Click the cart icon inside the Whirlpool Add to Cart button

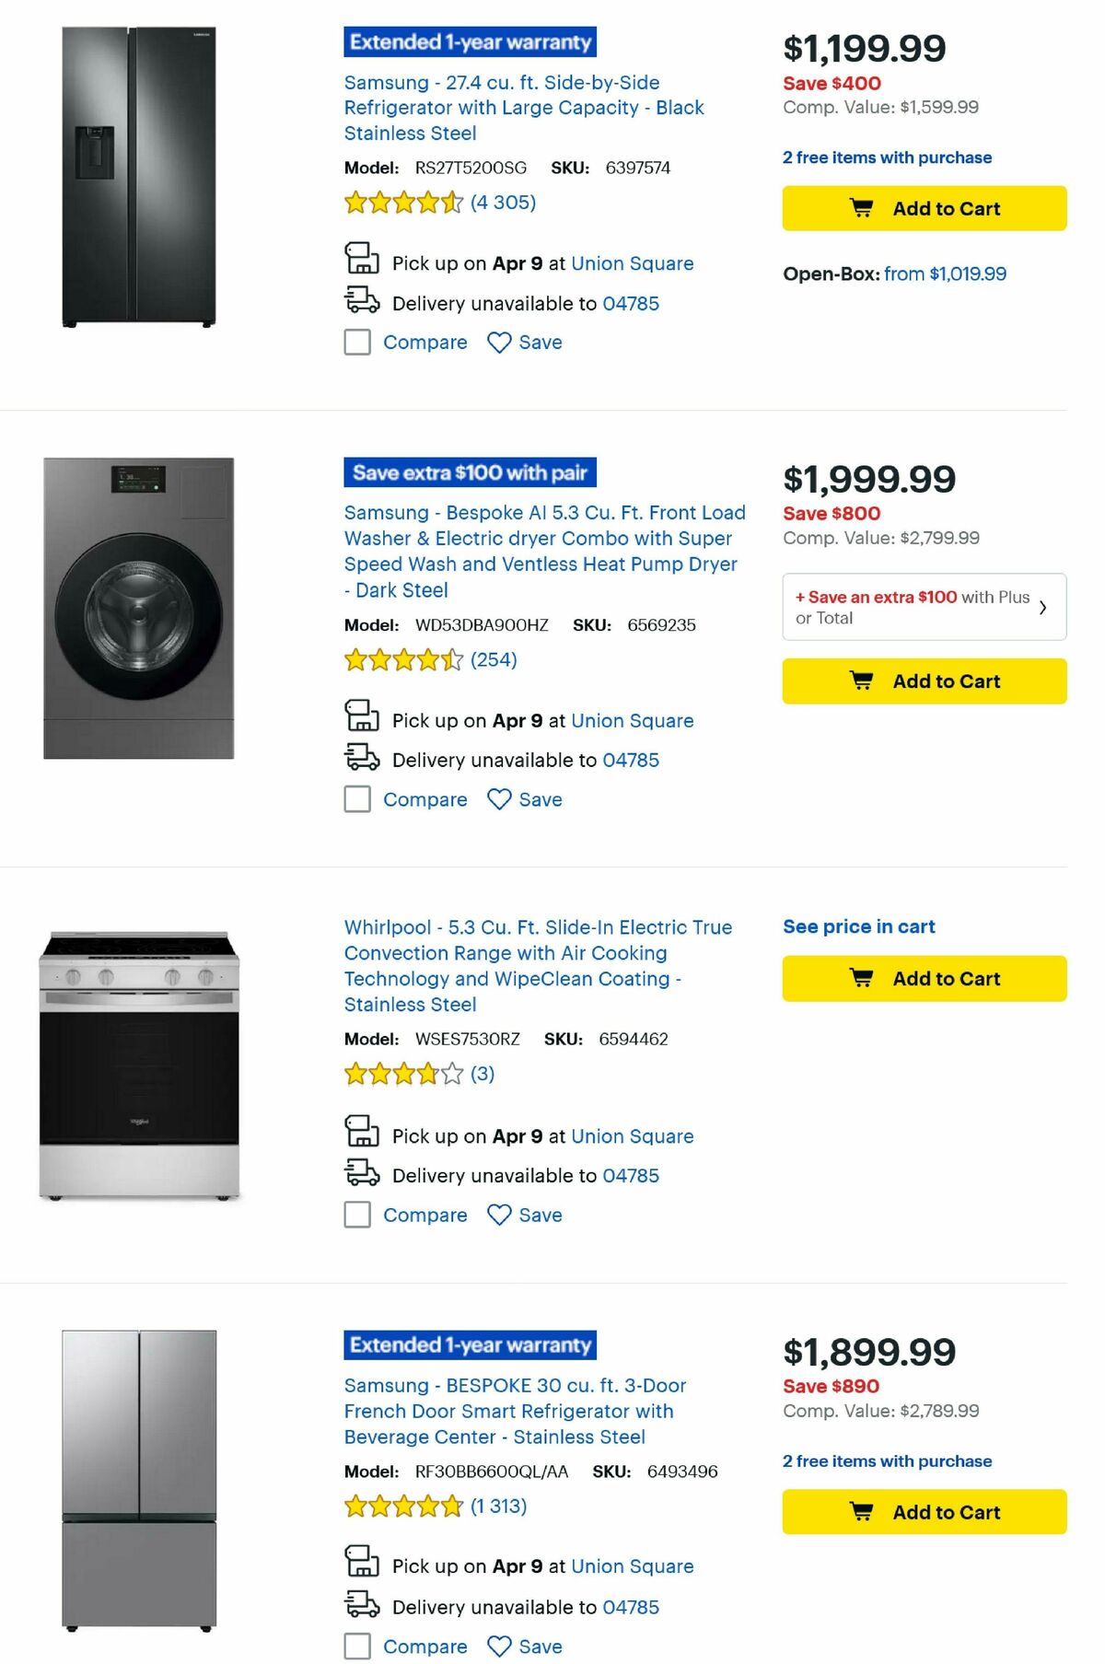(861, 978)
